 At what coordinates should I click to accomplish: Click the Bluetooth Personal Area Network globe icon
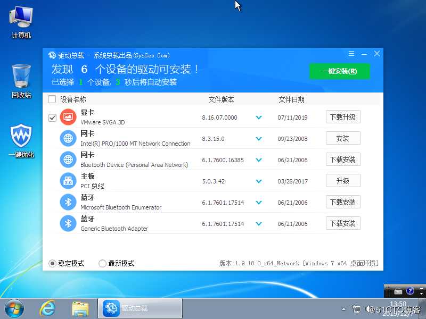coord(68,159)
